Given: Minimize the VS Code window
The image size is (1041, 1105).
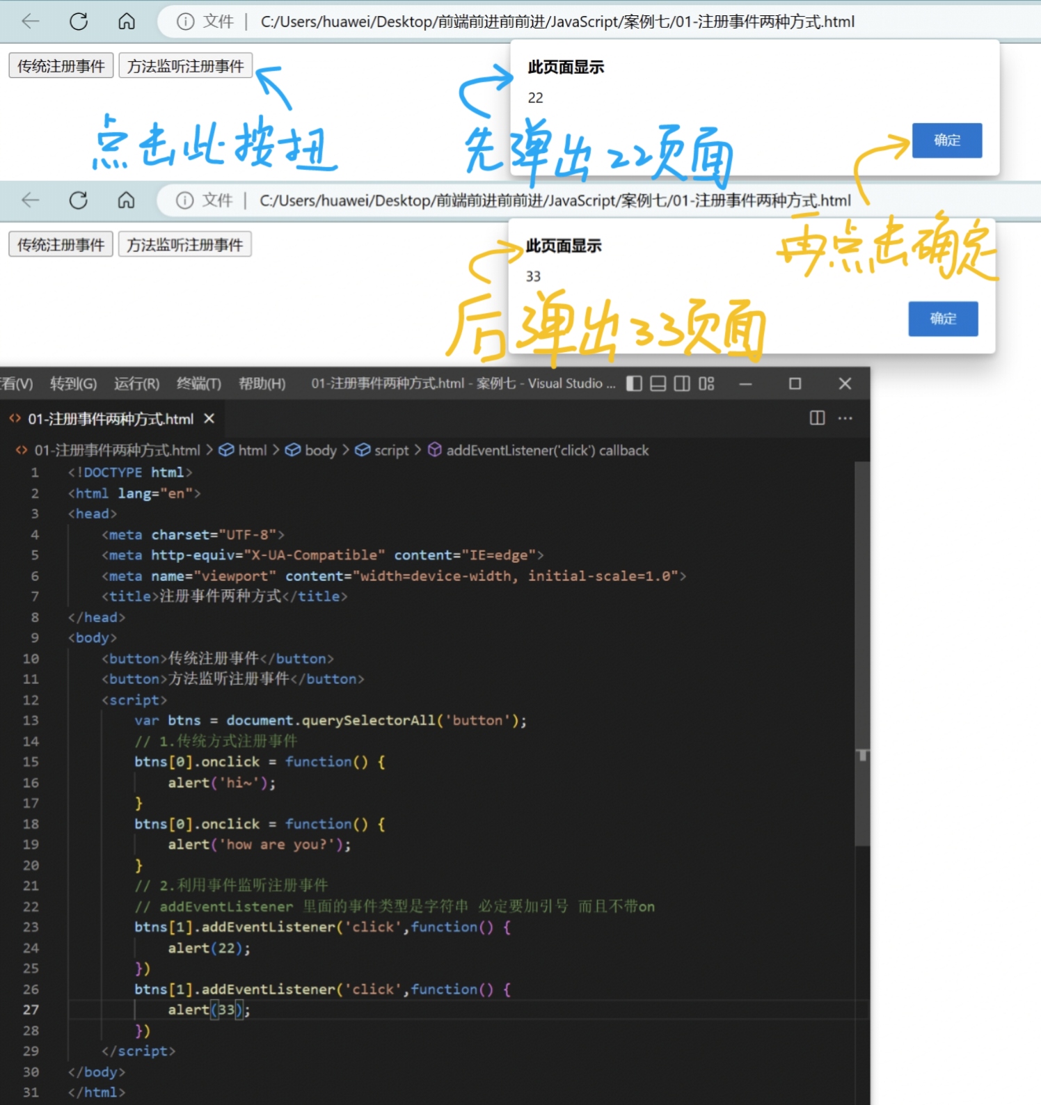Looking at the screenshot, I should coord(745,383).
